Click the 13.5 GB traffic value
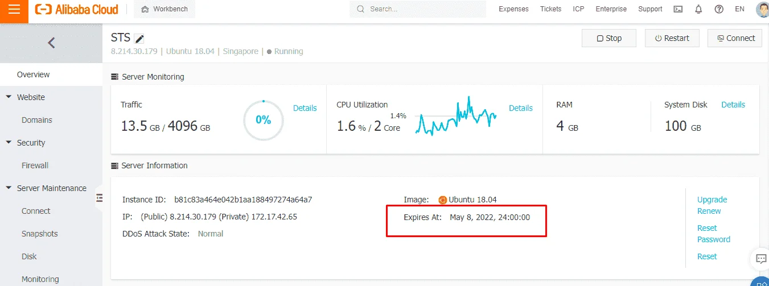The height and width of the screenshot is (286, 769). point(140,126)
